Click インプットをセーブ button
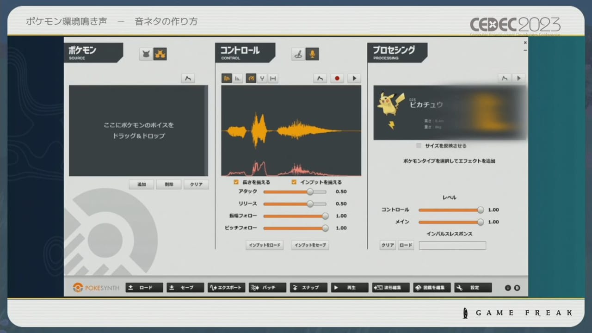Screen dimensions: 592x333 (x=310, y=246)
